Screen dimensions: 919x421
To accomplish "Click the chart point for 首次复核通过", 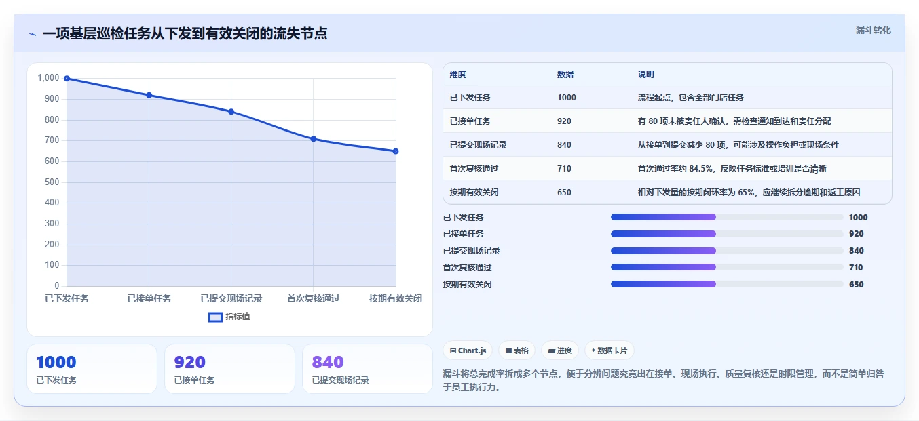I will coord(314,139).
